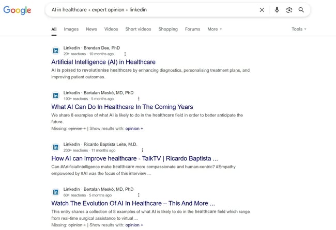Click the Google logo
The image size is (336, 230).
(x=17, y=10)
